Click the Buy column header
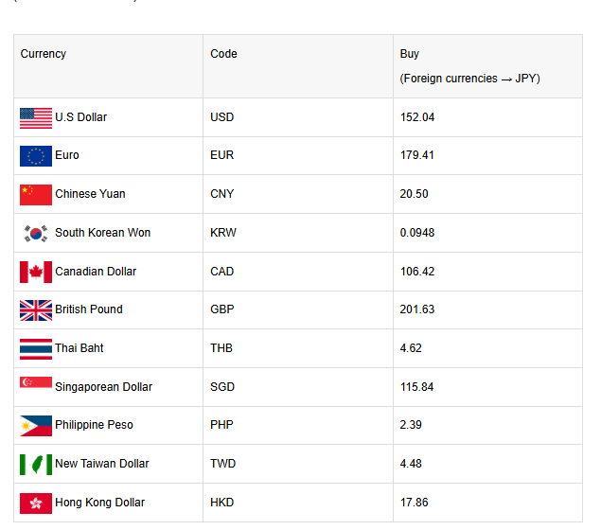This screenshot has width=601, height=530. (410, 54)
